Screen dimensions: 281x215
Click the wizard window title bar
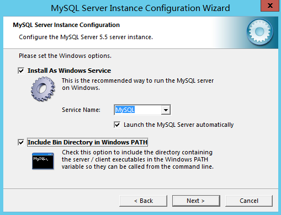(140, 8)
